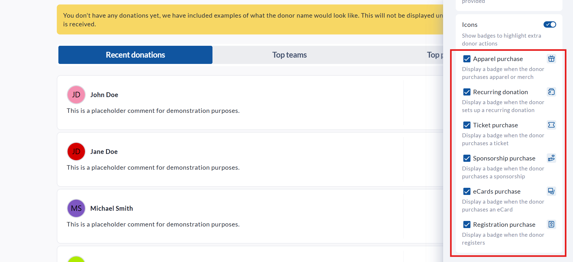
Task: Switch to the Top teams tab
Action: [x=289, y=55]
